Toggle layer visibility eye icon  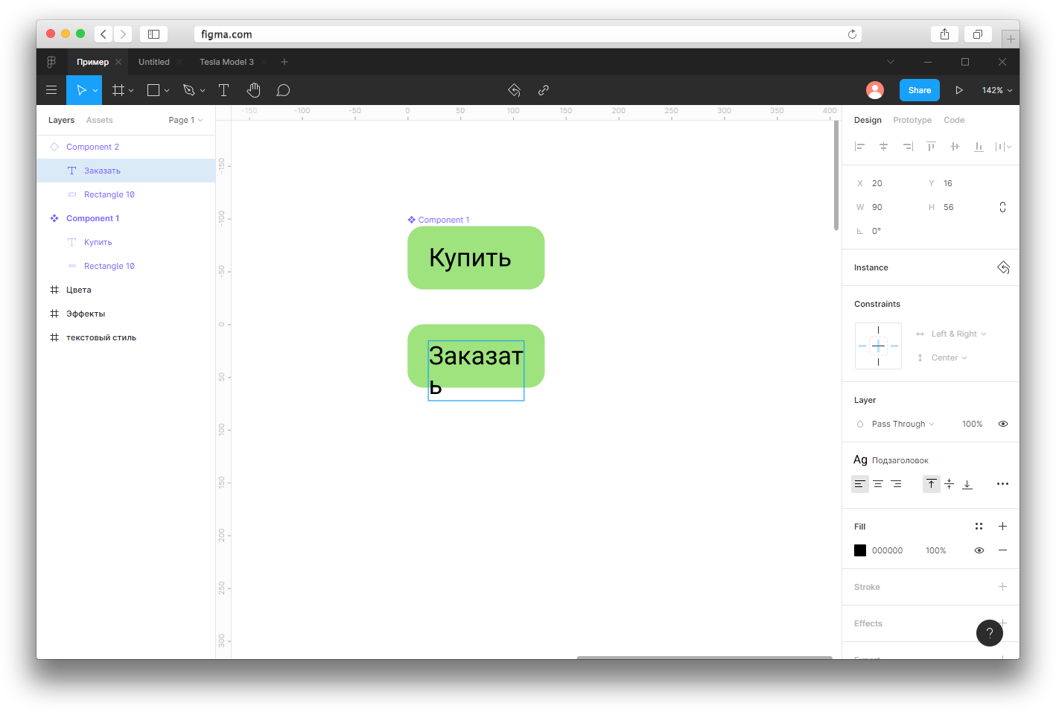click(1003, 424)
